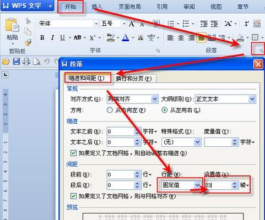Click the character shading A icon

140,37
